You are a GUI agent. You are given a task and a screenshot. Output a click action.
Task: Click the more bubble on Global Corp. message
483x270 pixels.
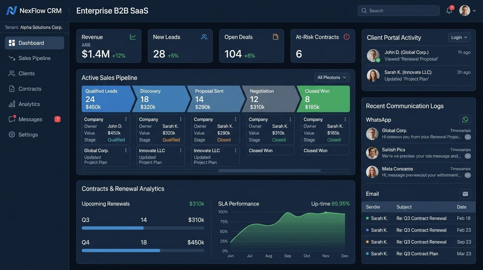tap(468, 137)
